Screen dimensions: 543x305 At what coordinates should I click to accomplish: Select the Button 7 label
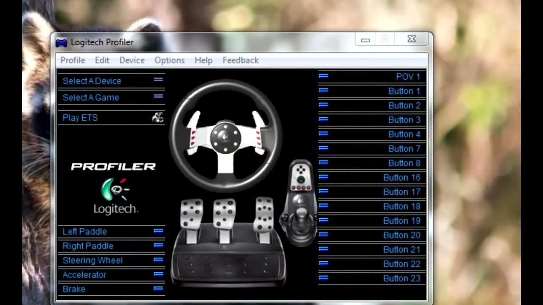pos(404,149)
